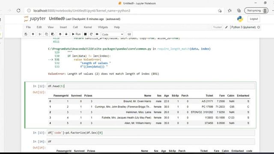Screen dimensions: 274x154
Task: Click the site information icon in address bar
Action: [29, 11]
